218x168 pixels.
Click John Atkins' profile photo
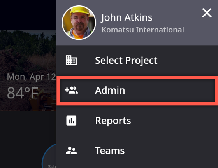pos(79,23)
